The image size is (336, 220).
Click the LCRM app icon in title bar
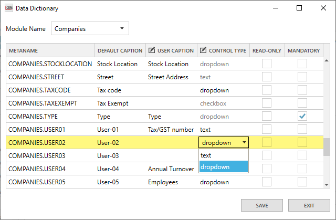tap(9, 8)
